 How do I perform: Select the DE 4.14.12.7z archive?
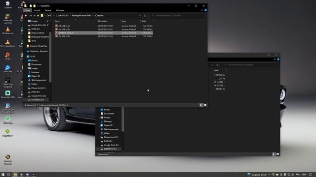coord(64,26)
